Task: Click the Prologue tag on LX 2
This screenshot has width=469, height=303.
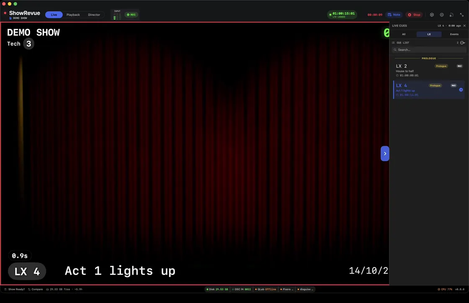Action: point(441,66)
